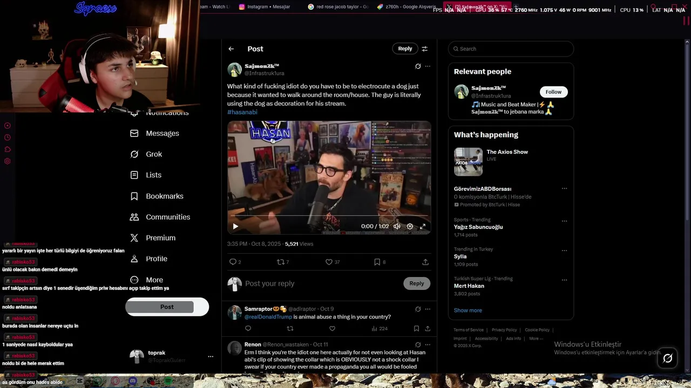Seek along the video progress bar

tap(329, 216)
